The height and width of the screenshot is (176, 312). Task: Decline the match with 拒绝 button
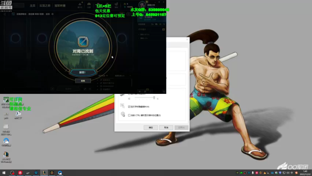(83, 81)
